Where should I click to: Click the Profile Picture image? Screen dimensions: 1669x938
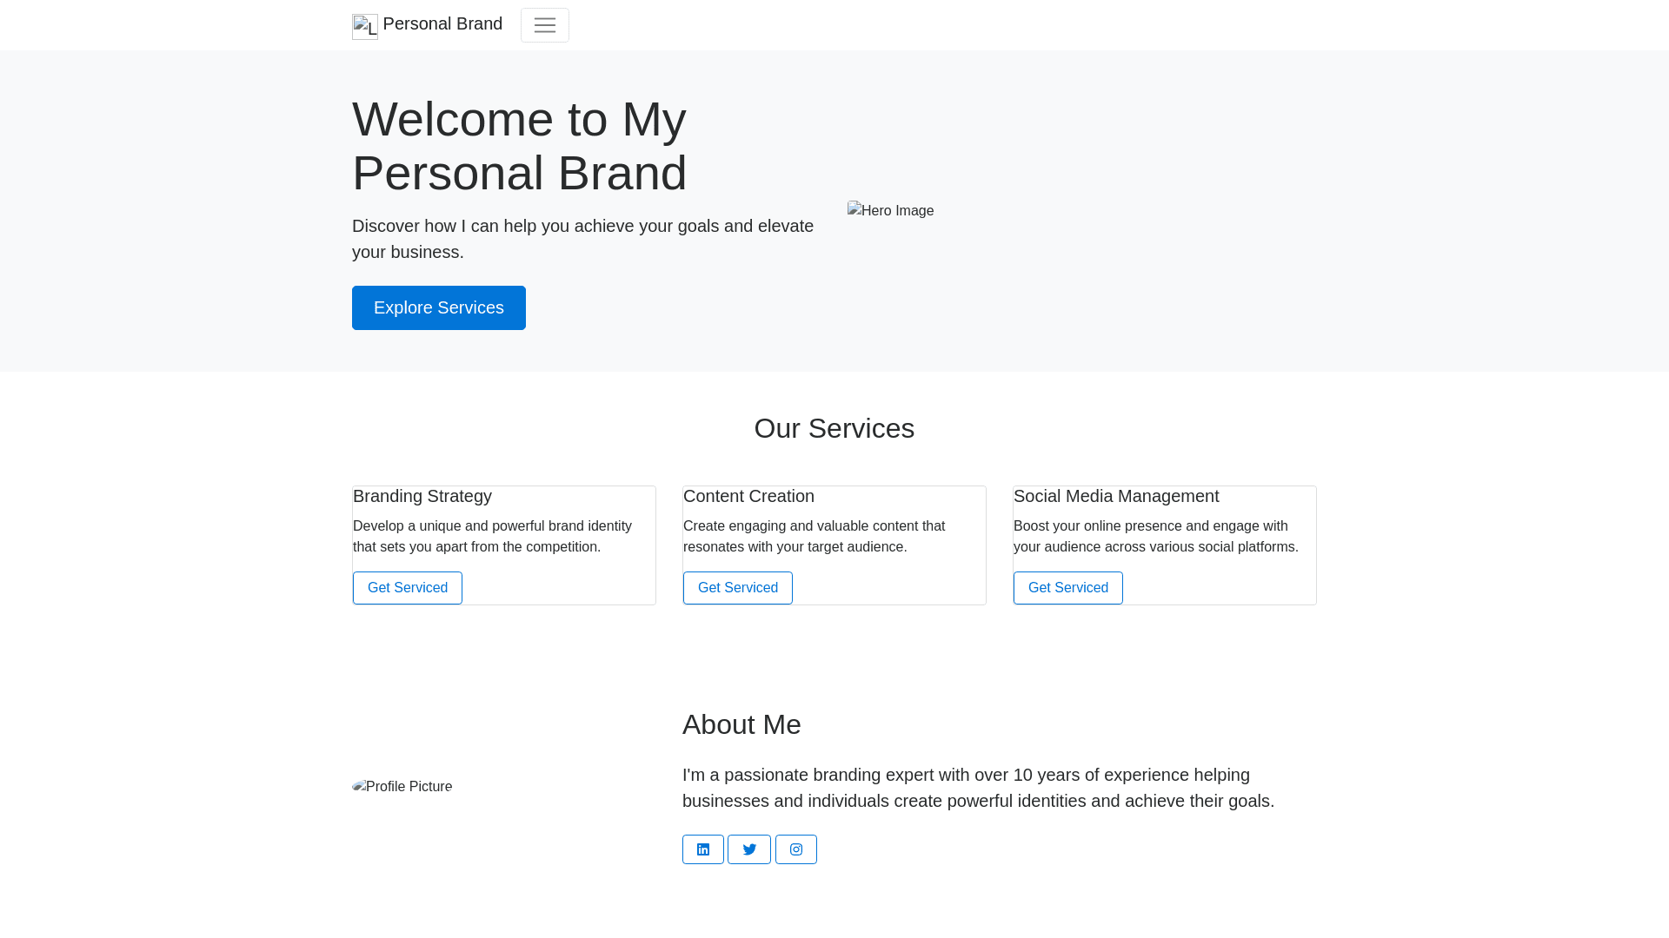402,787
